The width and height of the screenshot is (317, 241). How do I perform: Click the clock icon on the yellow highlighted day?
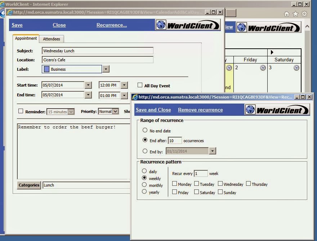229,67
